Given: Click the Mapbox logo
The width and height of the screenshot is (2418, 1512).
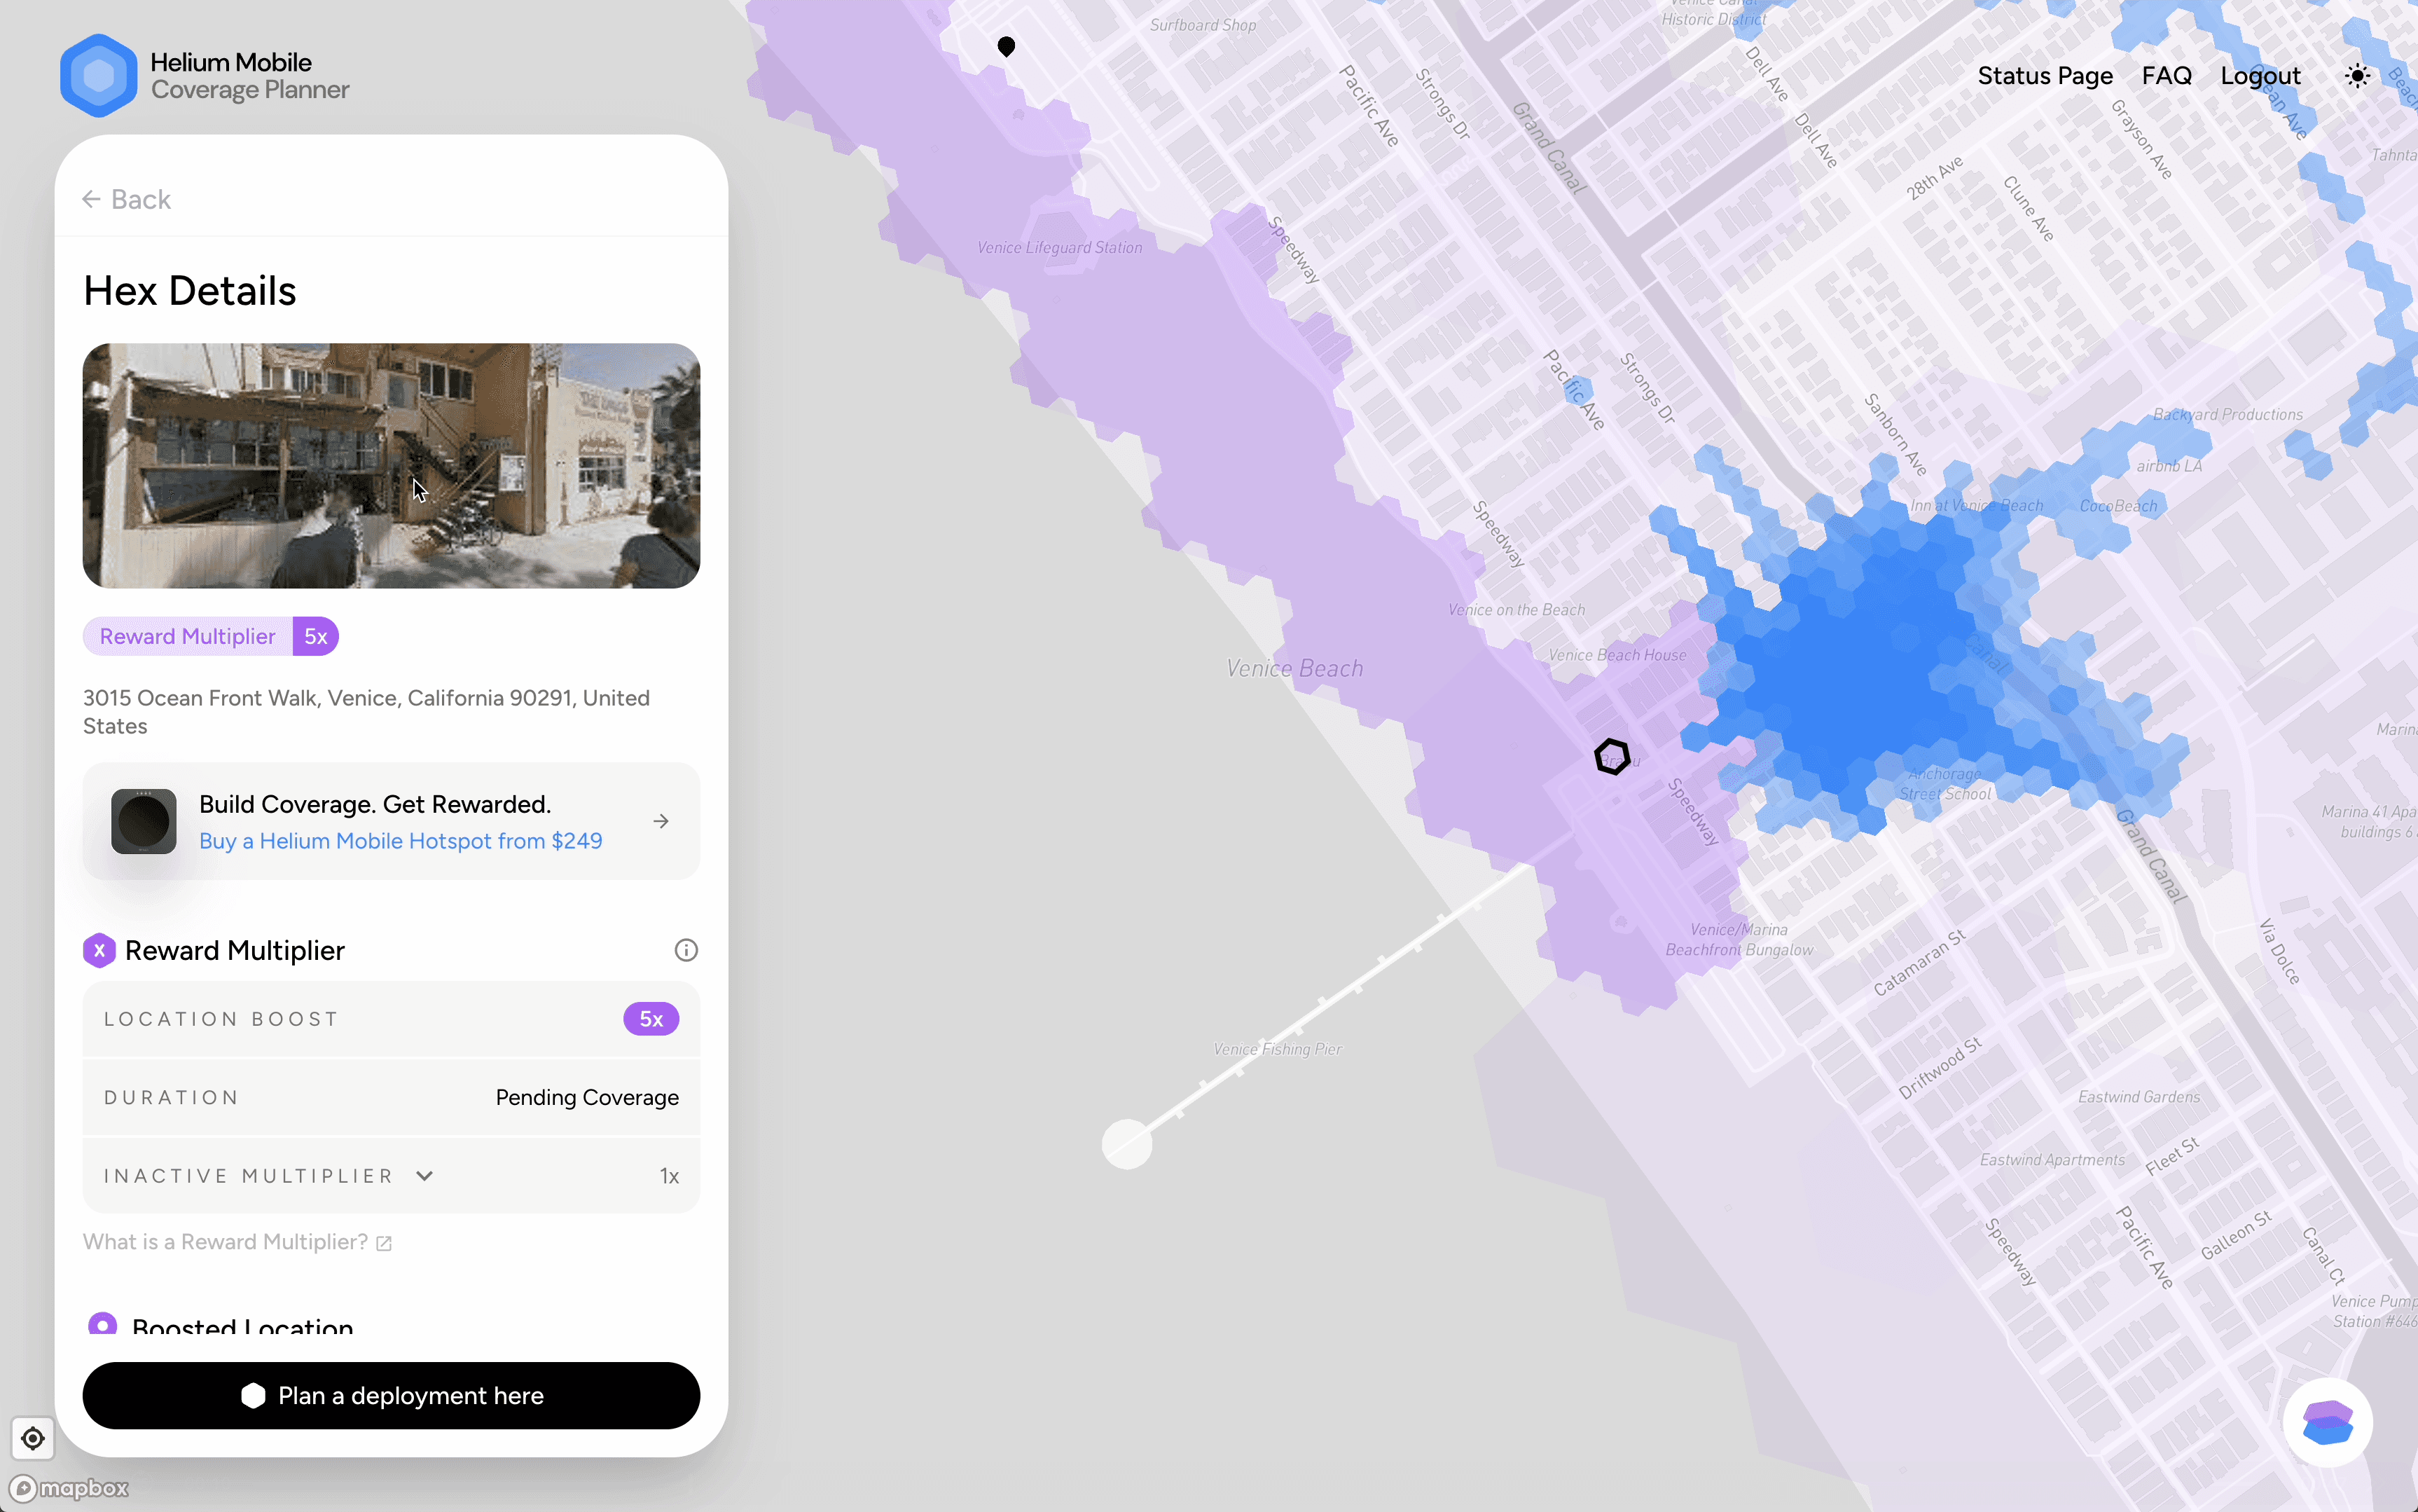Looking at the screenshot, I should tap(68, 1487).
